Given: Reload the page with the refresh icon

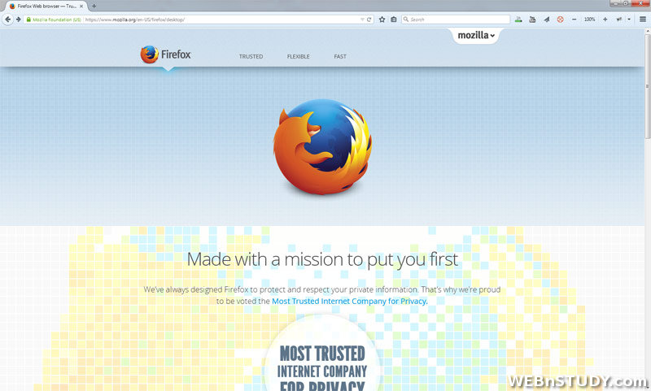Looking at the screenshot, I should [369, 20].
